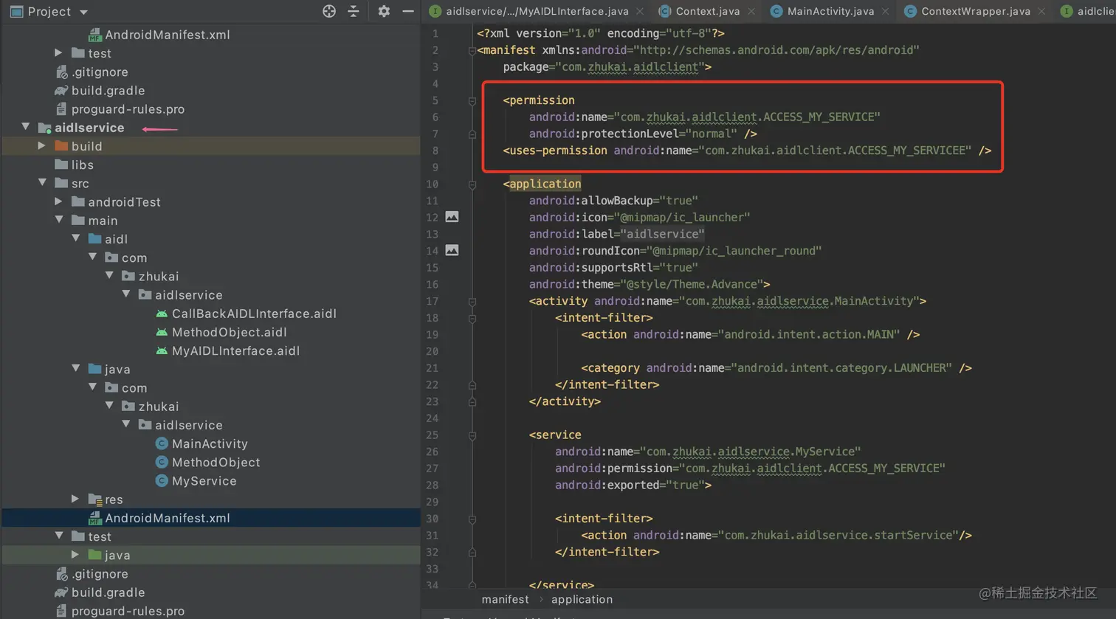This screenshot has height=619, width=1116.
Task: Close the Context.java tab
Action: pyautogui.click(x=751, y=11)
